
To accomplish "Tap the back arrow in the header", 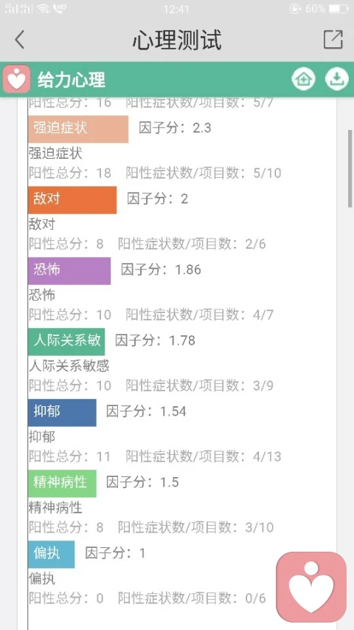I will [x=19, y=40].
